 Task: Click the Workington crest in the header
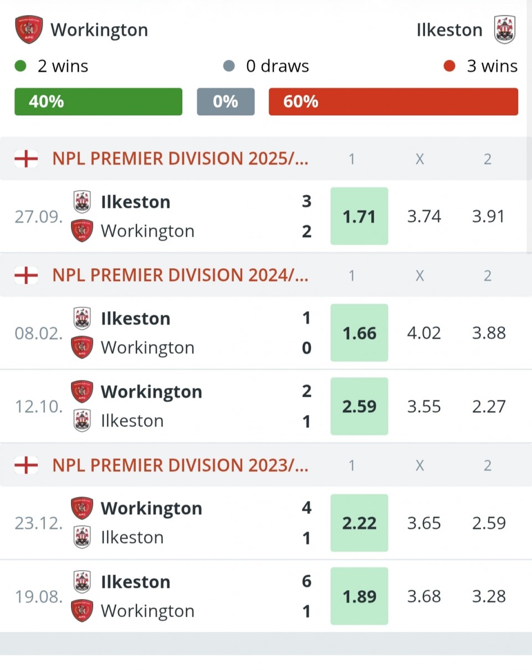pos(29,29)
